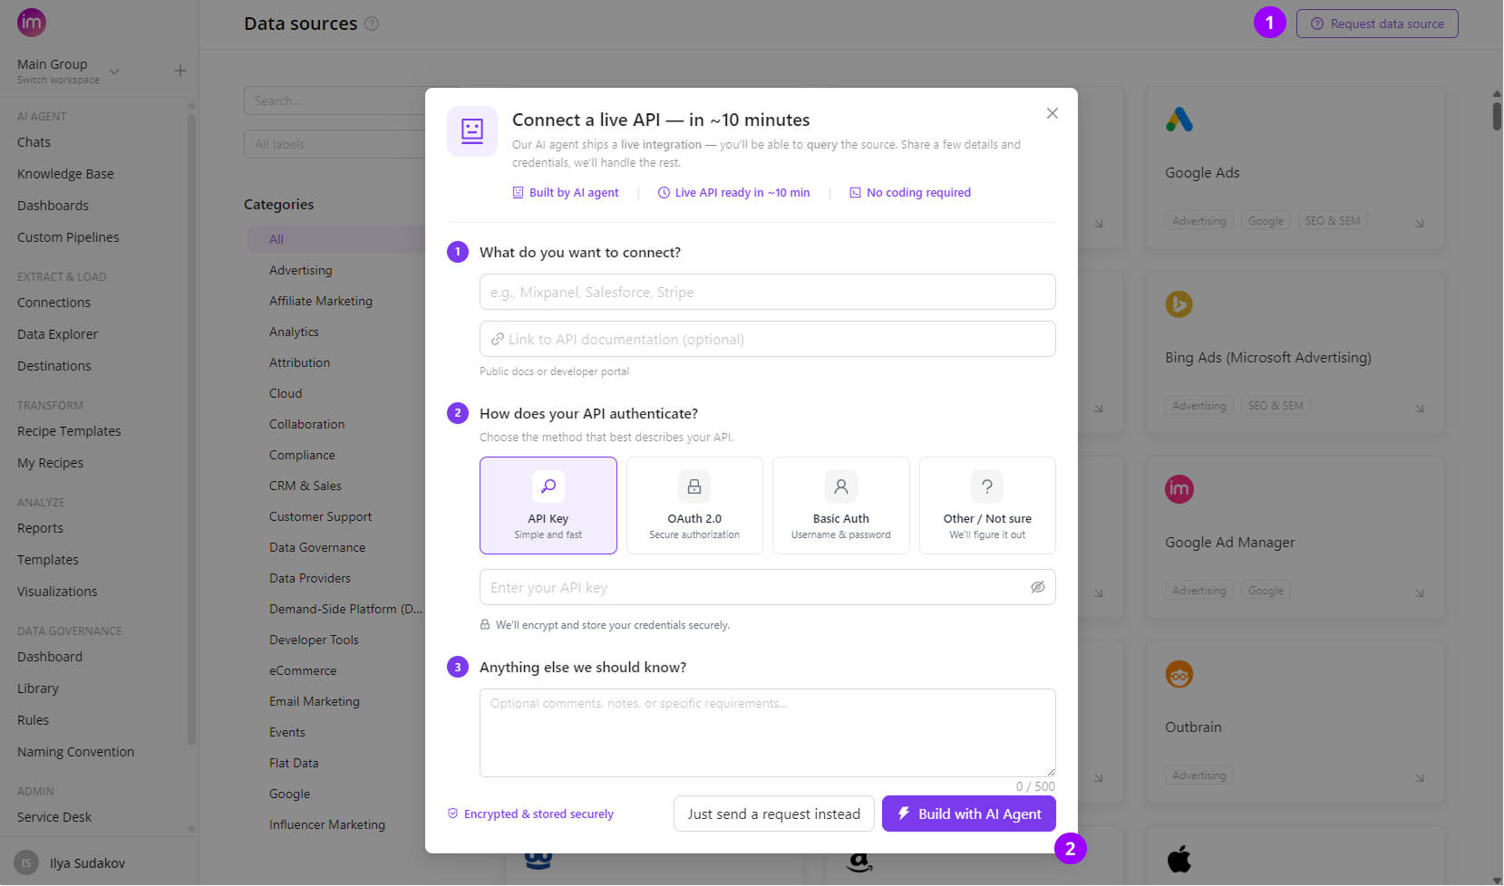Viewport: 1504px width, 886px height.
Task: Open the All labels dropdown
Action: 335,144
